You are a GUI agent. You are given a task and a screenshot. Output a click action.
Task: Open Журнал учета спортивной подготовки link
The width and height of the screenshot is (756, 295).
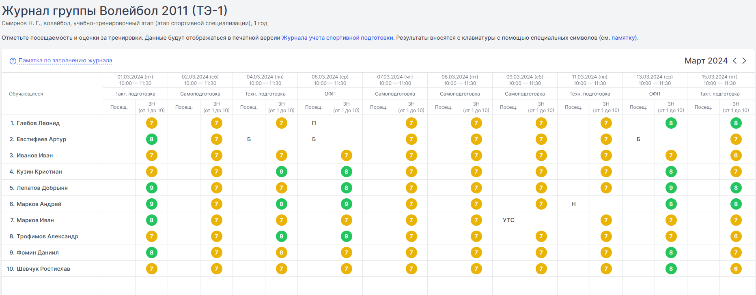click(x=338, y=38)
